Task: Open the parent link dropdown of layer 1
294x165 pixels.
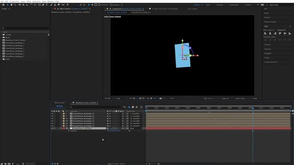Action: 136,114
